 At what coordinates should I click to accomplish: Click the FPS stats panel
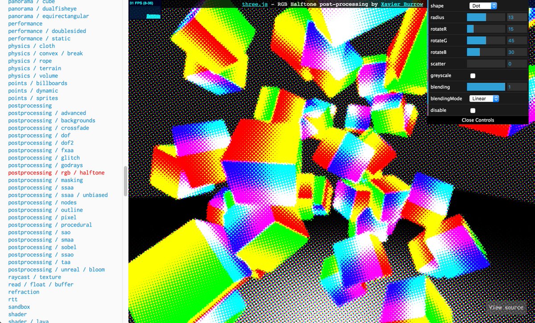pos(146,10)
